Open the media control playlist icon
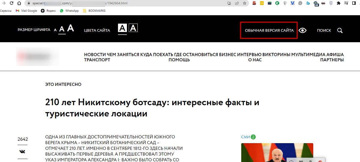The width and height of the screenshot is (360, 162). 346,3
